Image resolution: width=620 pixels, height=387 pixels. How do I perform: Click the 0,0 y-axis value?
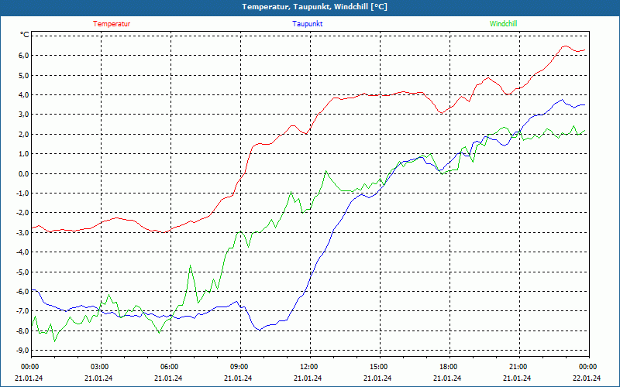point(23,173)
